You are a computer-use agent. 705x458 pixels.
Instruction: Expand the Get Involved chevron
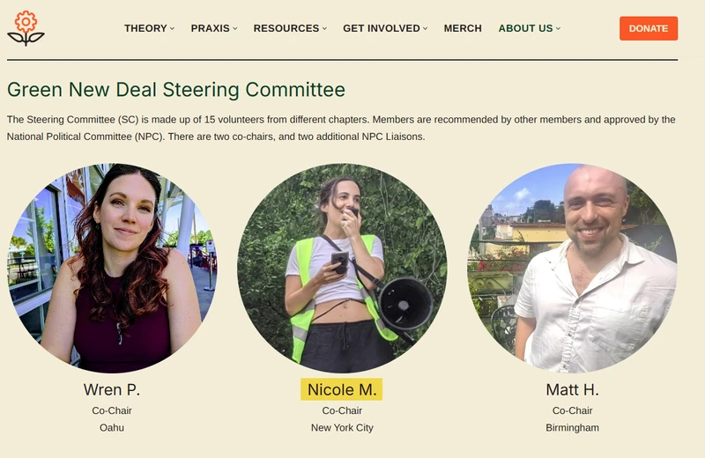click(426, 28)
